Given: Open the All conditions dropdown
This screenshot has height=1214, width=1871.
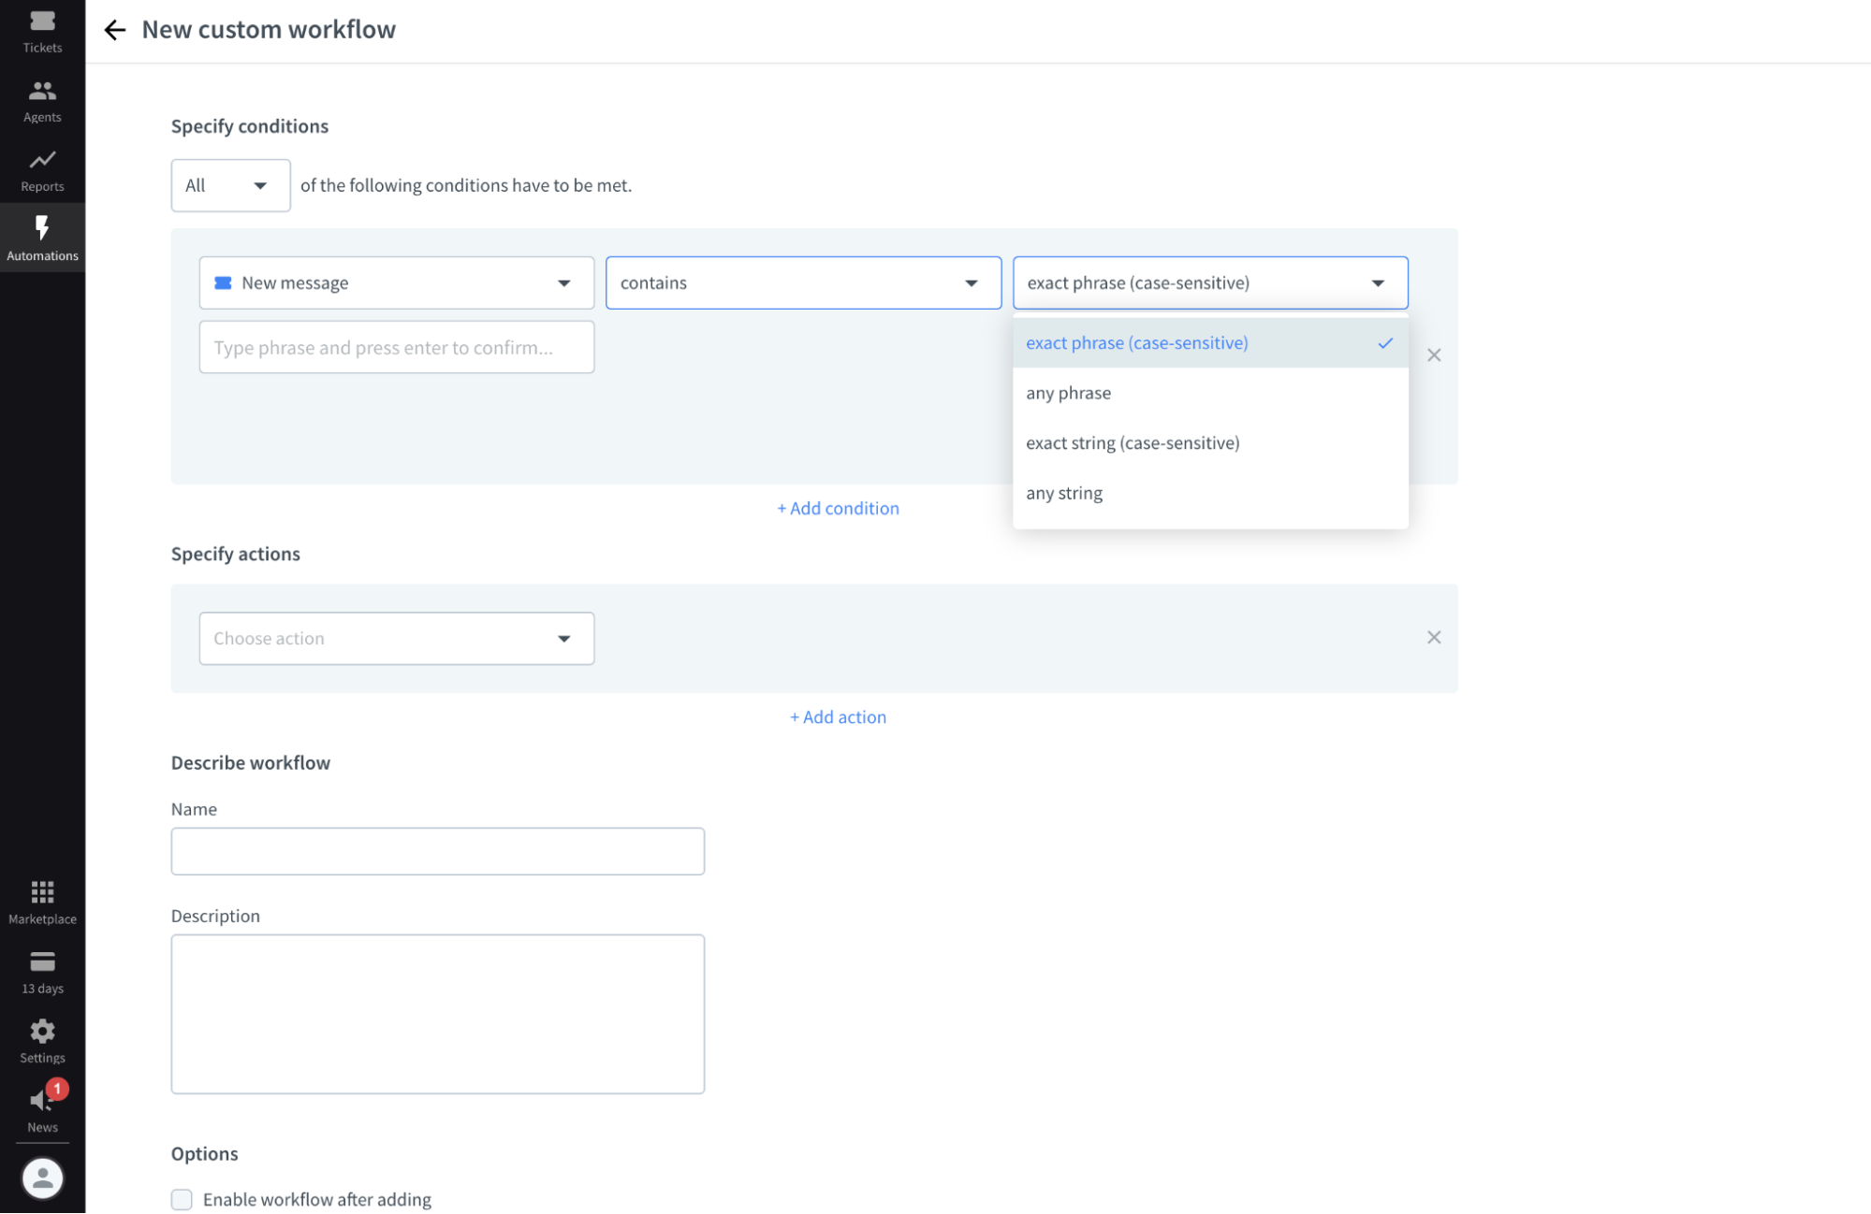Looking at the screenshot, I should click(x=230, y=185).
